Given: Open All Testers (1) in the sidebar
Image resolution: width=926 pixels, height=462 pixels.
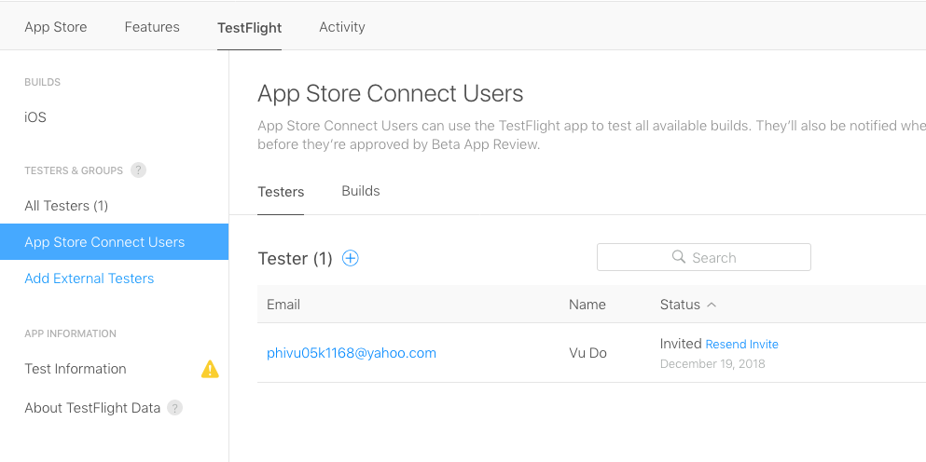Looking at the screenshot, I should pyautogui.click(x=66, y=206).
